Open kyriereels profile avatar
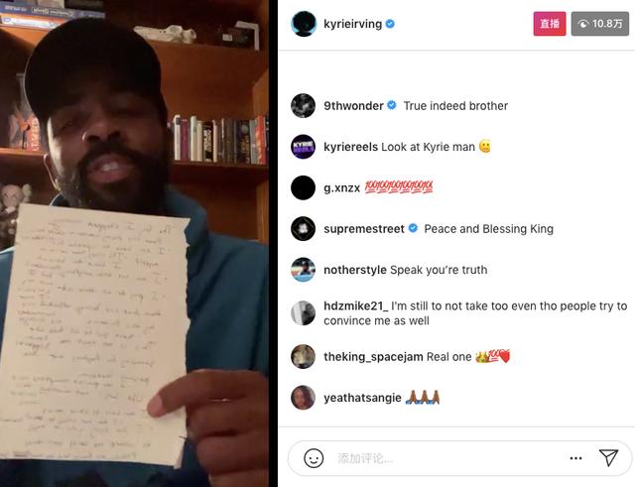Viewport: 635px width, 487px height. (303, 147)
